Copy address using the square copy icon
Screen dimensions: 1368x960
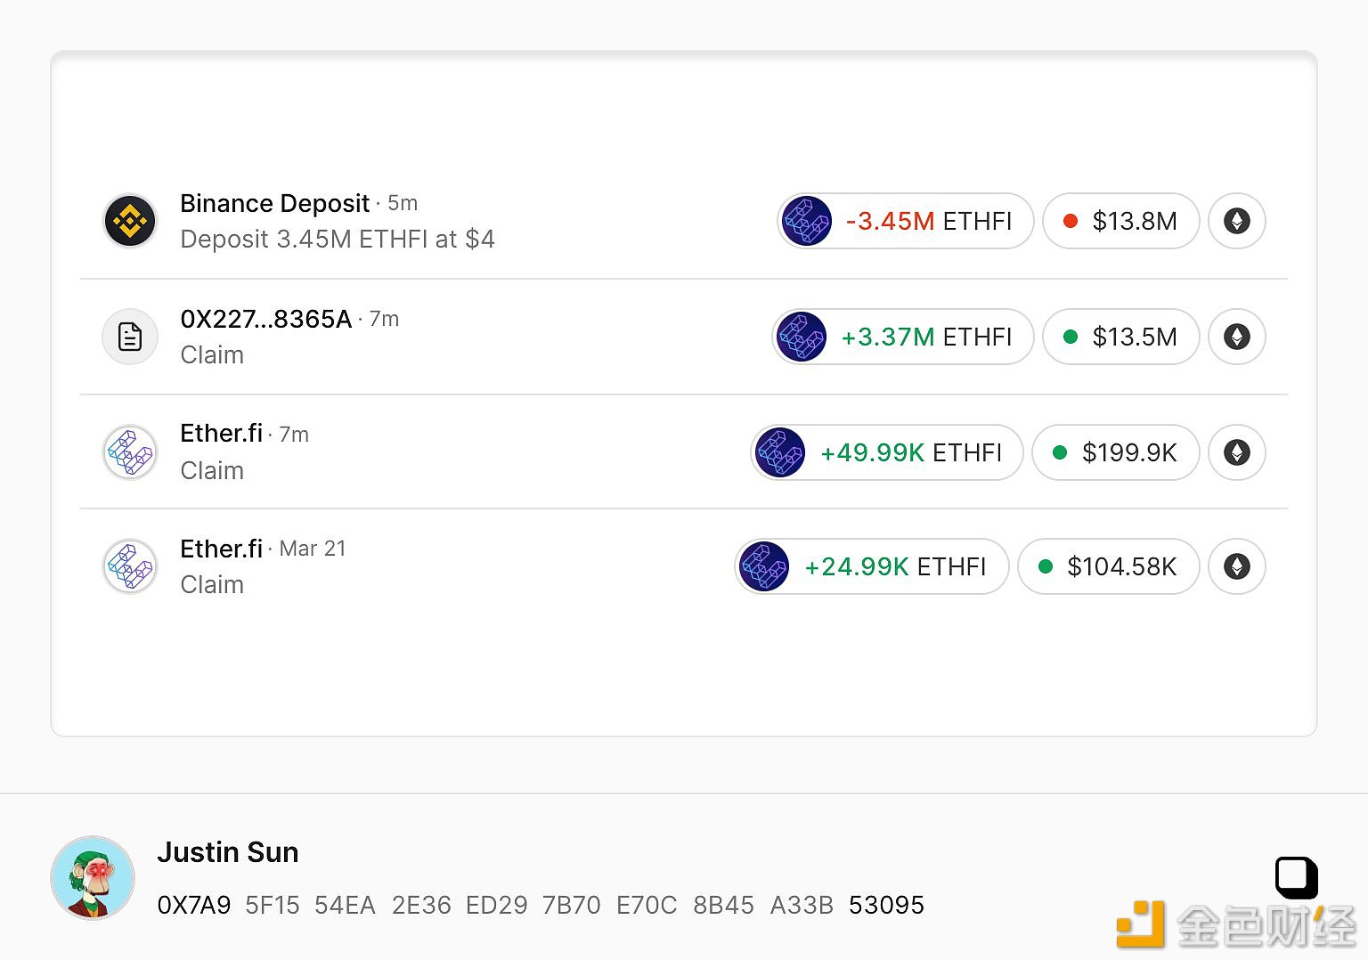[1296, 877]
